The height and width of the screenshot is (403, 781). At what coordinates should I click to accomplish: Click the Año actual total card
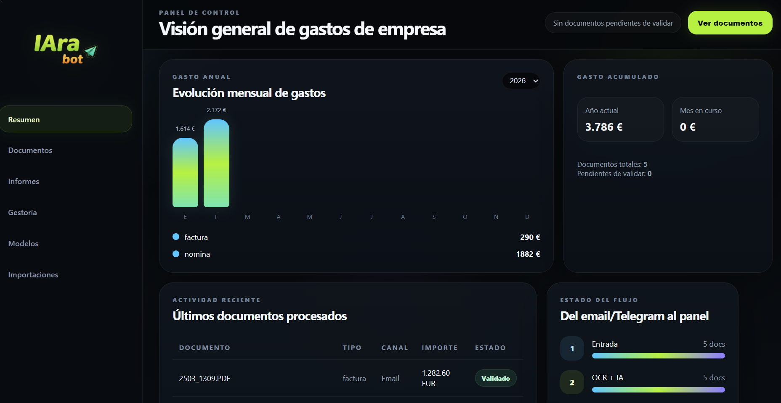click(620, 119)
